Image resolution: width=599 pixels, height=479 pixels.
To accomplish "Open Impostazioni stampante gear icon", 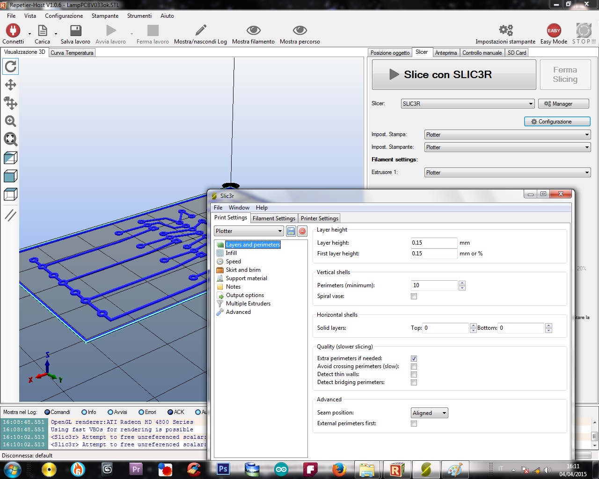I will (505, 30).
